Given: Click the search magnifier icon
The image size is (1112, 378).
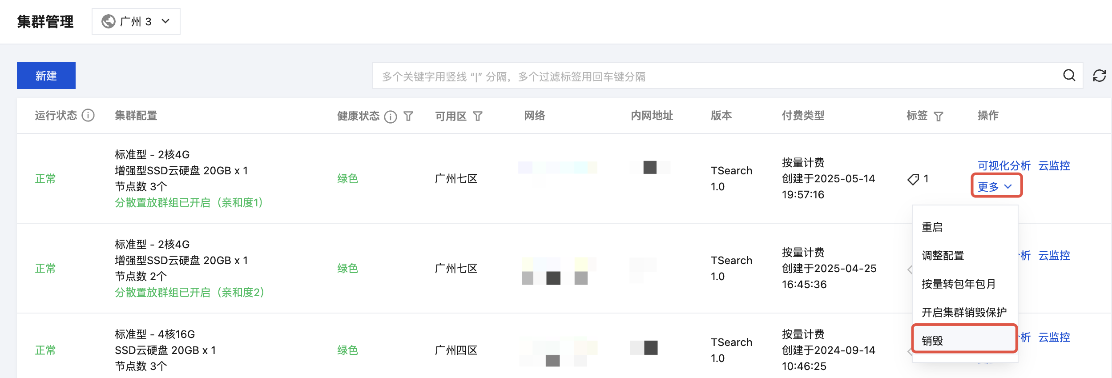Looking at the screenshot, I should 1069,76.
